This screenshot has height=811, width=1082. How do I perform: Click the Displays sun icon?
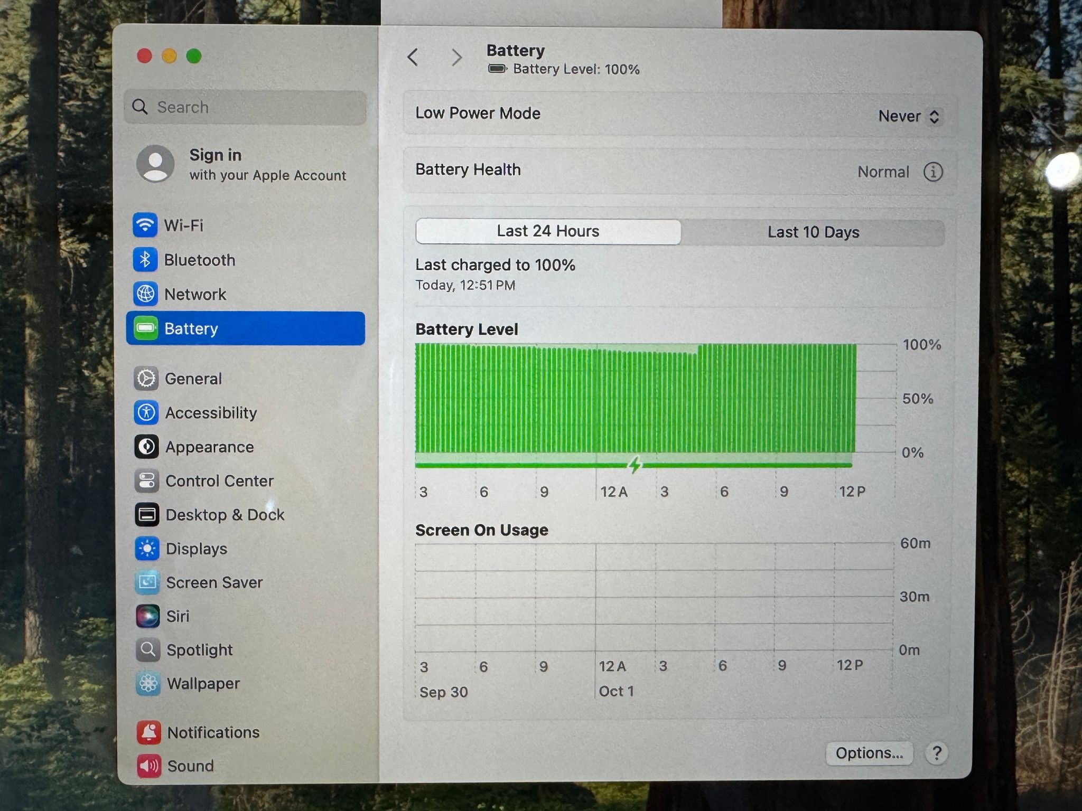click(x=147, y=549)
